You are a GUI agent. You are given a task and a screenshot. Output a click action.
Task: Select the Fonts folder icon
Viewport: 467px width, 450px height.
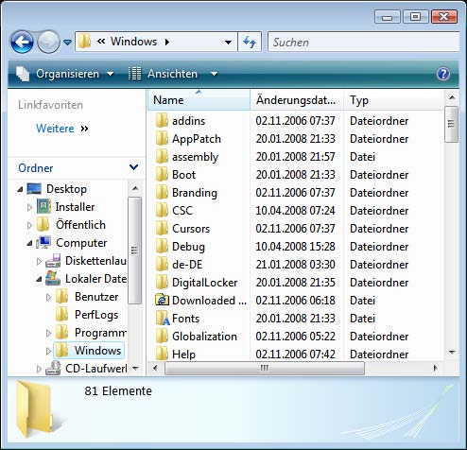coord(162,318)
